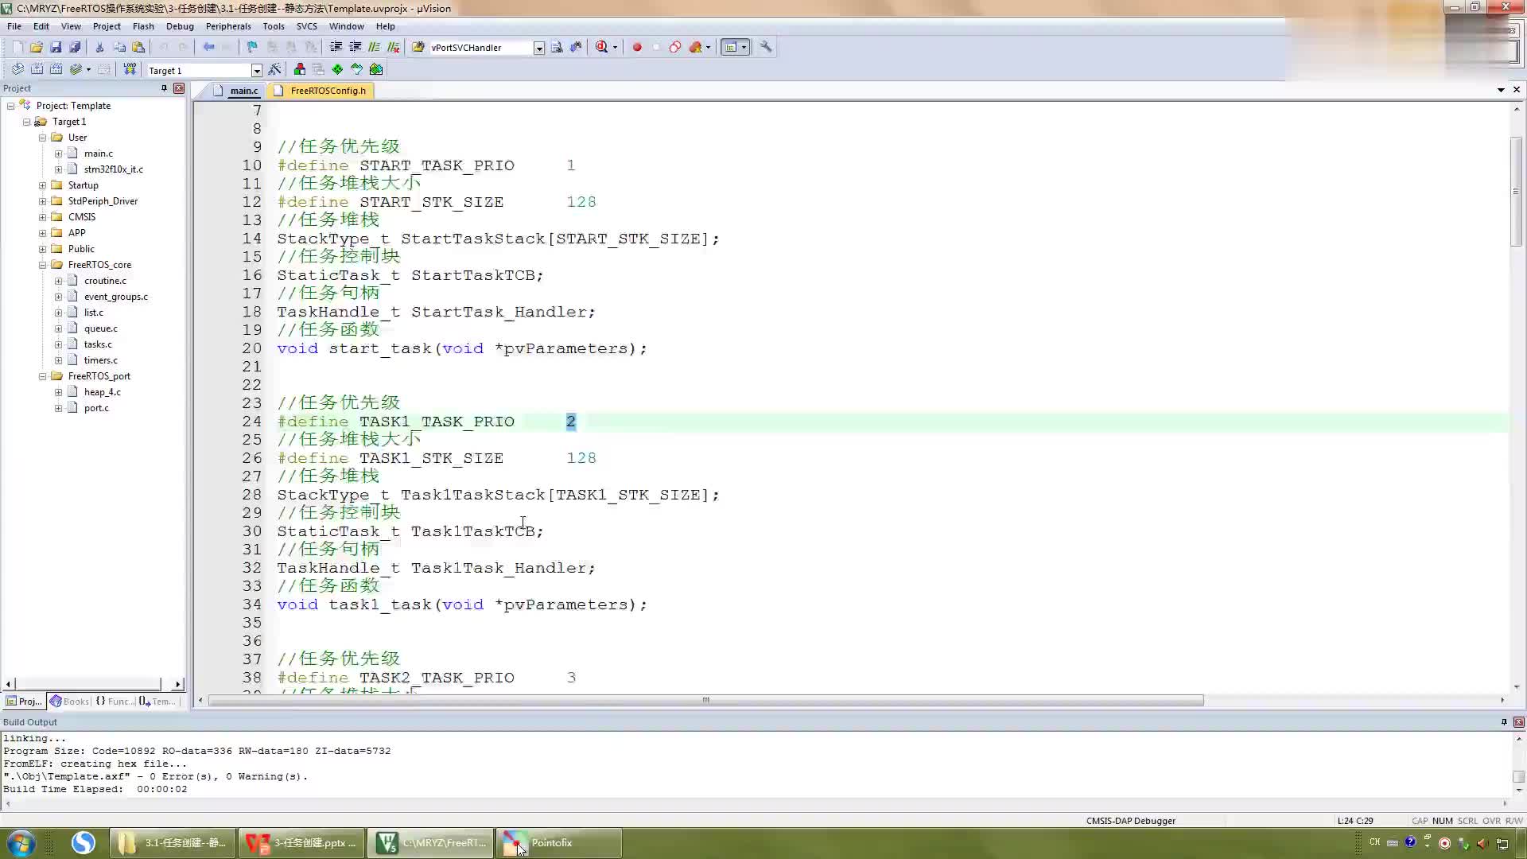Expand the APP group node
1527x859 pixels.
(42, 233)
